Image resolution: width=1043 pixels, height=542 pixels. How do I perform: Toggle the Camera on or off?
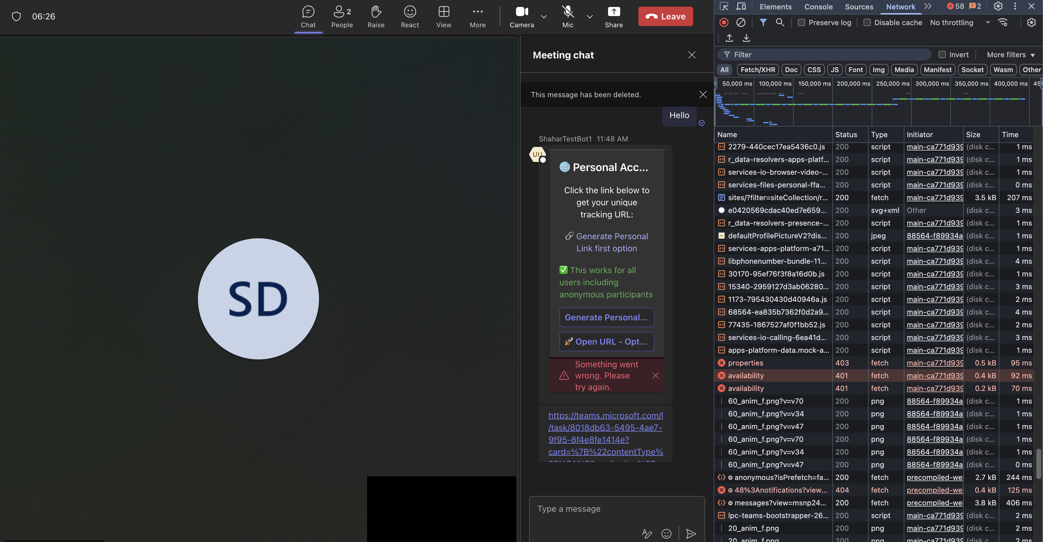[521, 17]
